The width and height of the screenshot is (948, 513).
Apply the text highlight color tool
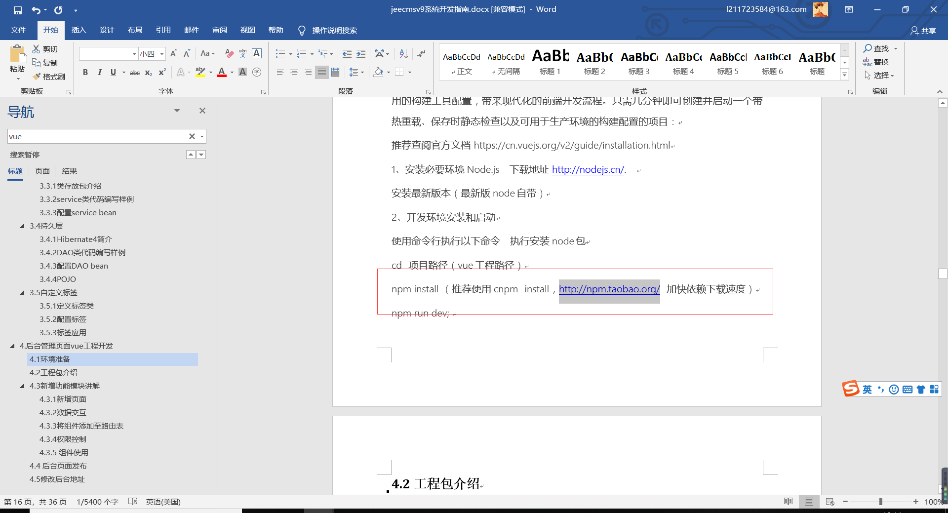(x=200, y=72)
